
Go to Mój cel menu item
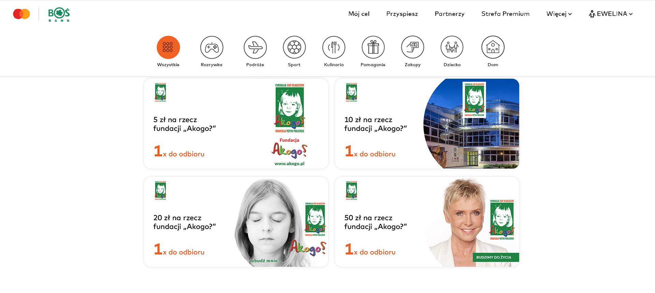(359, 14)
